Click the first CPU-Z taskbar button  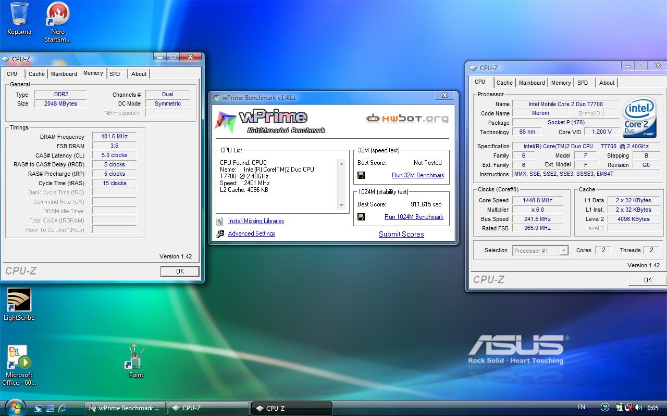click(x=208, y=408)
